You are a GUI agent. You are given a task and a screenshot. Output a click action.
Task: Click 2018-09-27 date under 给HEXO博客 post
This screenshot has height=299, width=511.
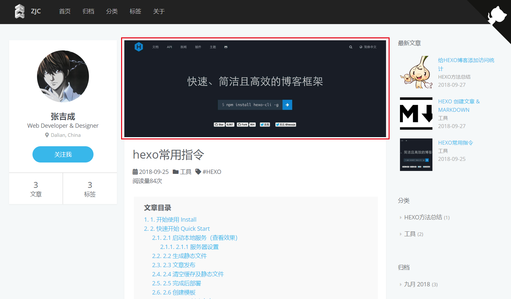click(452, 85)
